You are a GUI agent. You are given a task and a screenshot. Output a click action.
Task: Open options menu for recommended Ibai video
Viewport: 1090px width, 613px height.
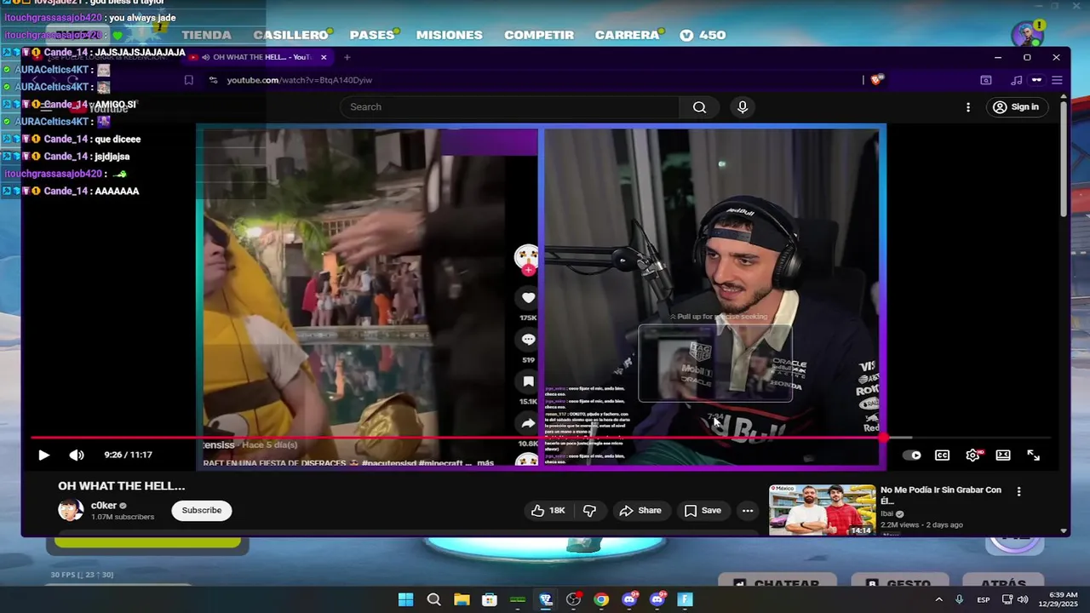1018,491
